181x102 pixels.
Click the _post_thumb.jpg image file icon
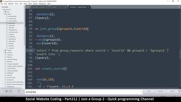point(5,59)
